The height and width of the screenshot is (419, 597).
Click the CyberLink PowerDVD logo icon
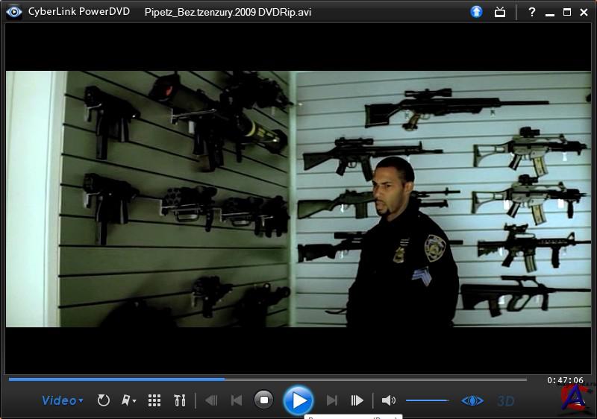click(x=13, y=11)
